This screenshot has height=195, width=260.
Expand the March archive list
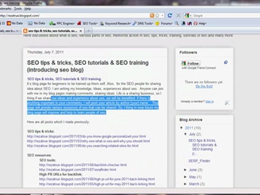186,184
